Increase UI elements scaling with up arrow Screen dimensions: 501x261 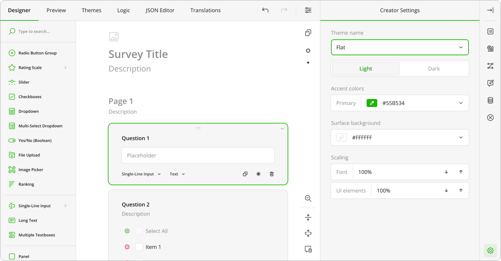pyautogui.click(x=461, y=190)
